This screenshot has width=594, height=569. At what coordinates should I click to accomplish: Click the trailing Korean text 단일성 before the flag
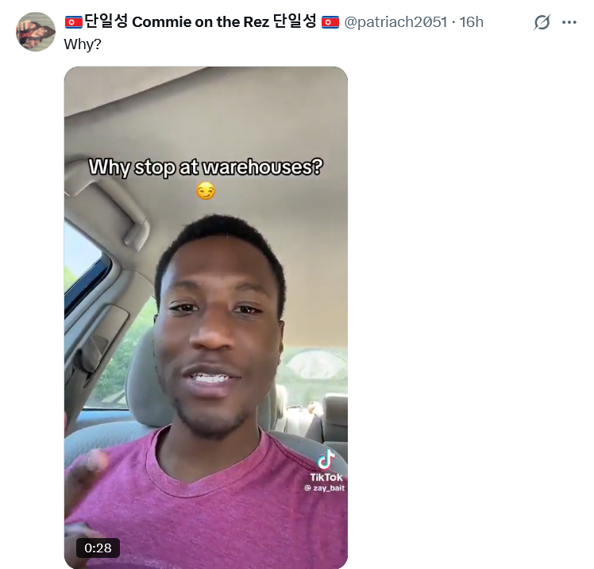[295, 21]
